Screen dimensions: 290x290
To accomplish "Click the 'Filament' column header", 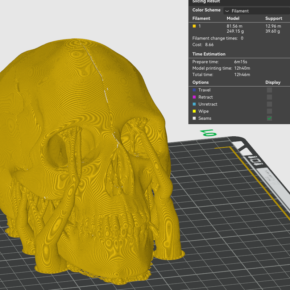I will 201,18.
